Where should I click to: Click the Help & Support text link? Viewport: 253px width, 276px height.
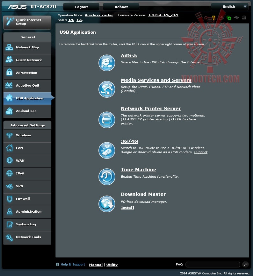[x=73, y=265]
